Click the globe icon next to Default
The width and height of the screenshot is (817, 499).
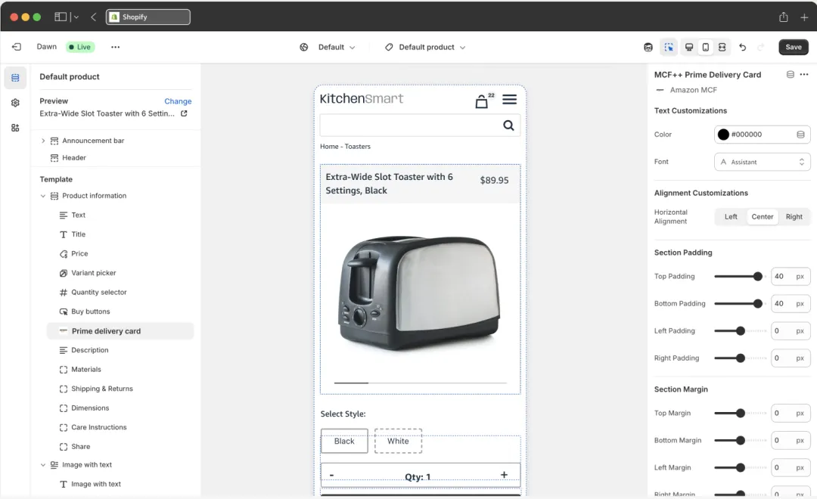304,47
